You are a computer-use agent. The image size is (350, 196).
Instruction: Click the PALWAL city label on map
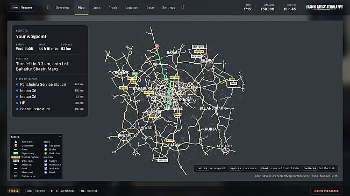coord(175,145)
